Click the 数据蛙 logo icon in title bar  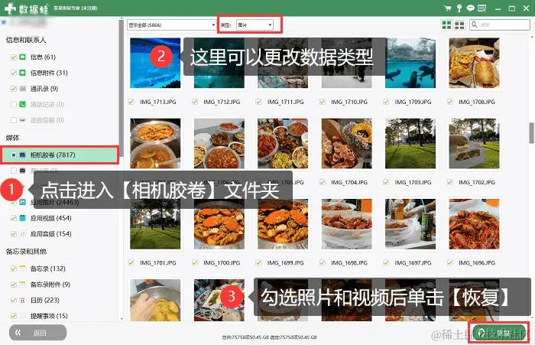(x=10, y=8)
